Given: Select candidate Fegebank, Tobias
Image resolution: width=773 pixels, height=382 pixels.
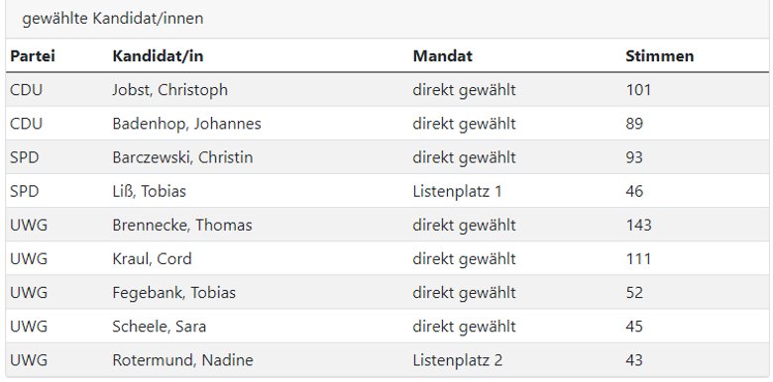Looking at the screenshot, I should (174, 293).
